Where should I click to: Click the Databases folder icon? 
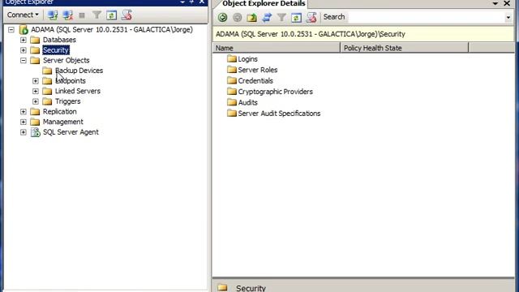[x=35, y=40]
